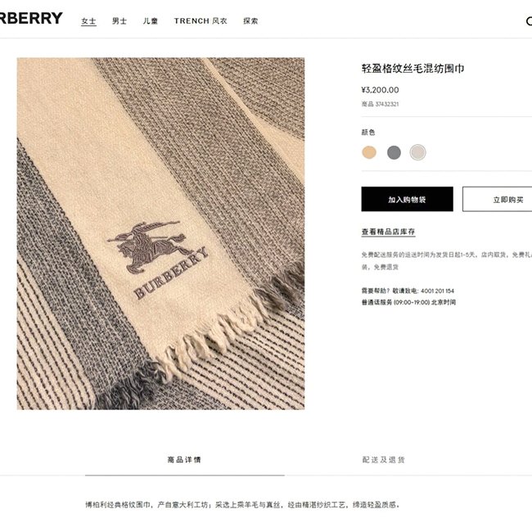This screenshot has height=532, width=532.
Task: Open the 女士 menu
Action: (x=88, y=21)
